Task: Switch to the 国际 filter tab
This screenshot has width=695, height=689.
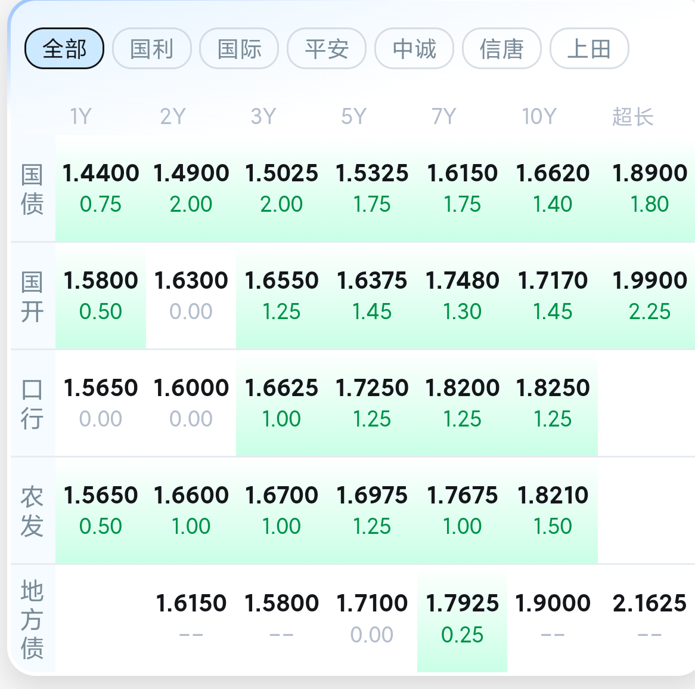Action: pos(240,48)
